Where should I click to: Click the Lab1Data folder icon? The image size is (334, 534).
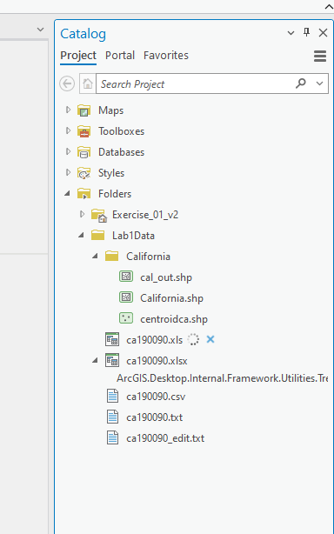tap(97, 236)
